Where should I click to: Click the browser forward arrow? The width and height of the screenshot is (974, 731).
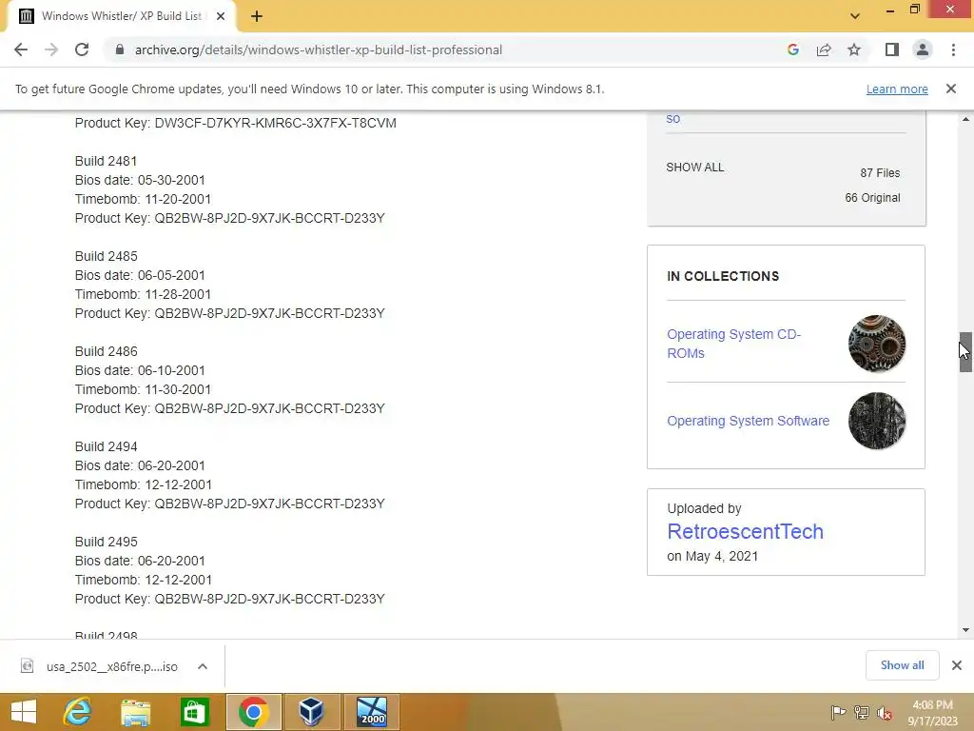point(51,49)
